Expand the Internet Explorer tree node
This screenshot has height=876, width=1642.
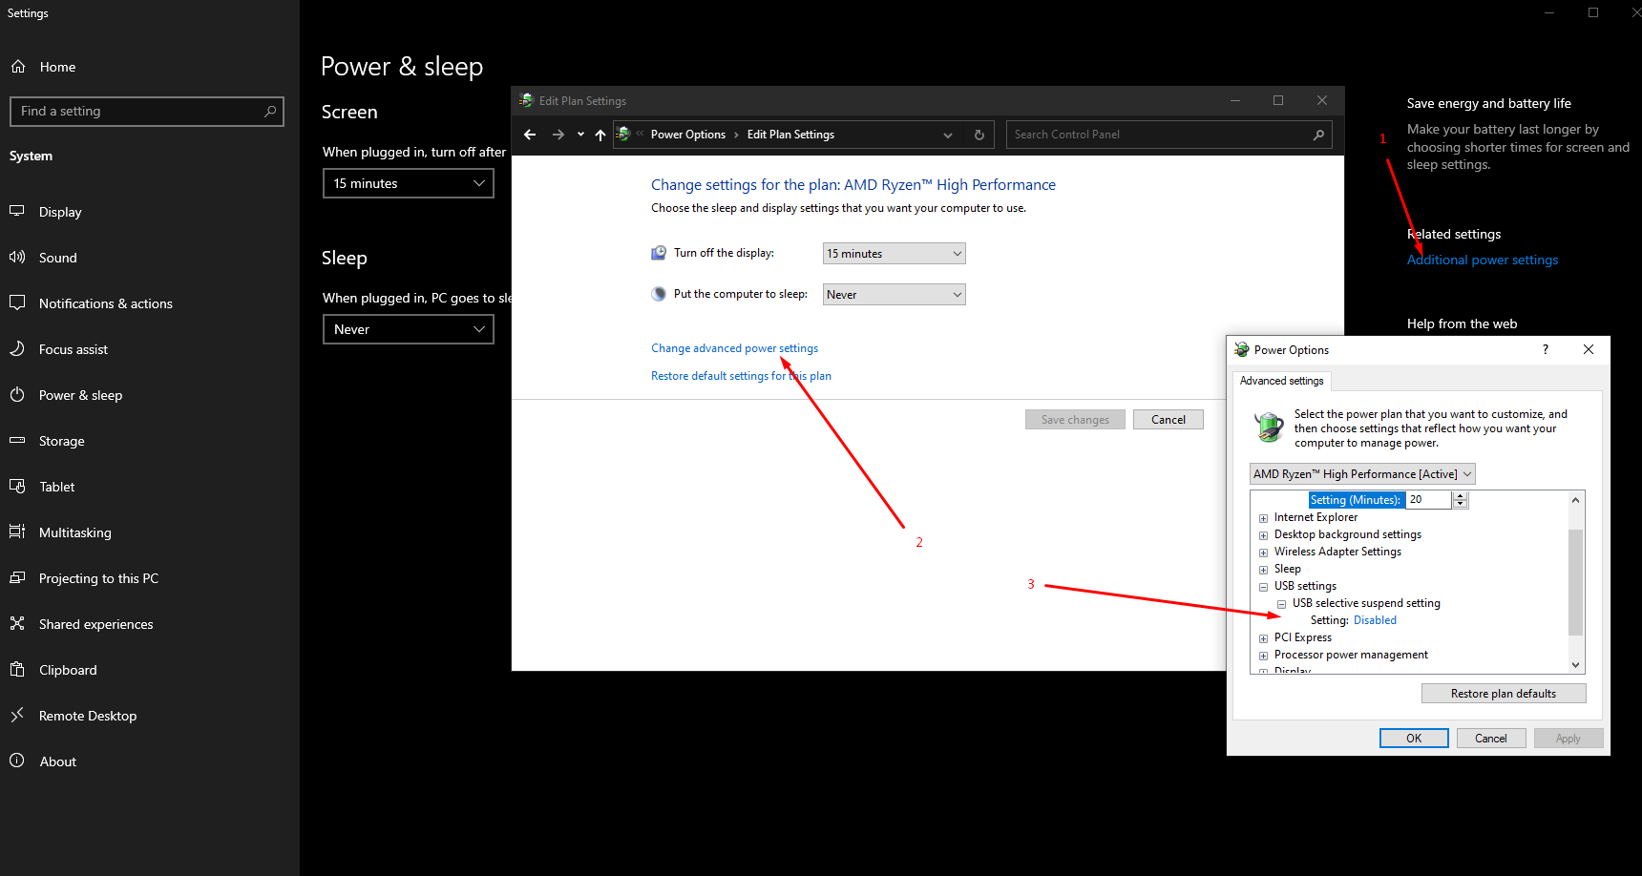pos(1263,518)
